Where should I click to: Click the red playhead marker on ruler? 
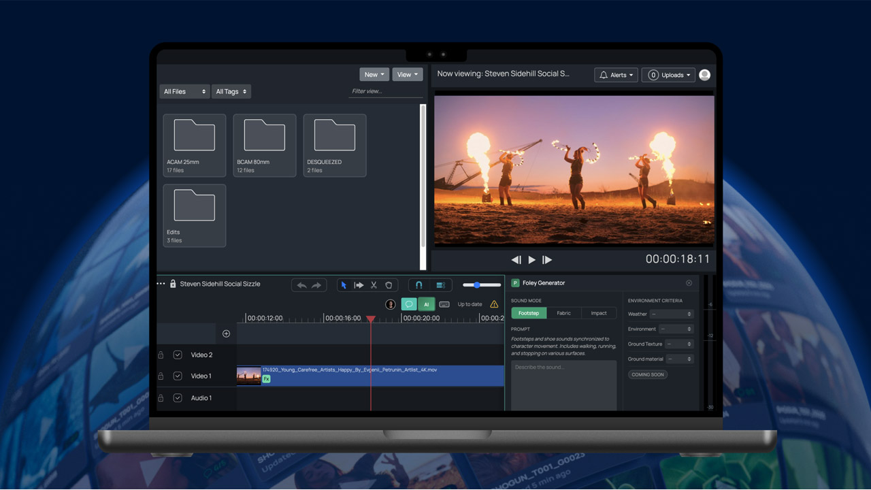(x=371, y=318)
